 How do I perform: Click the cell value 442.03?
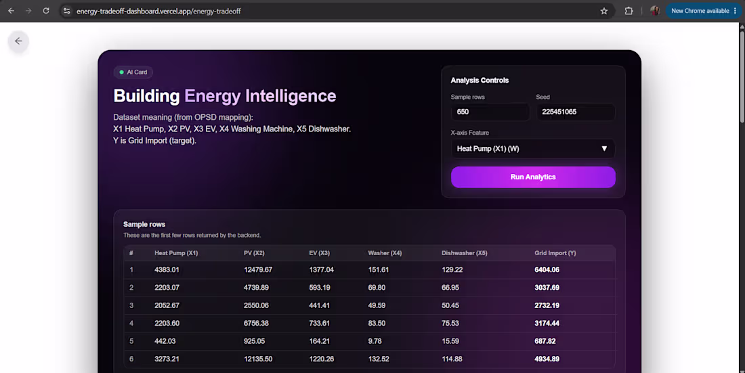click(165, 341)
